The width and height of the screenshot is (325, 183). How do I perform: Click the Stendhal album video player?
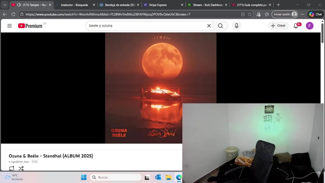[161, 88]
